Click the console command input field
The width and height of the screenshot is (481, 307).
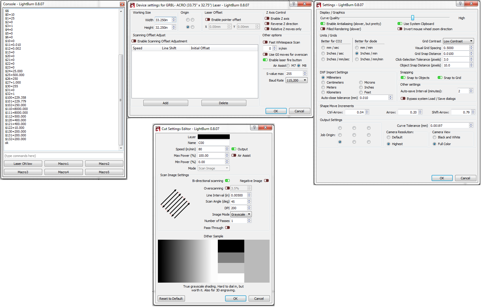pyautogui.click(x=63, y=156)
